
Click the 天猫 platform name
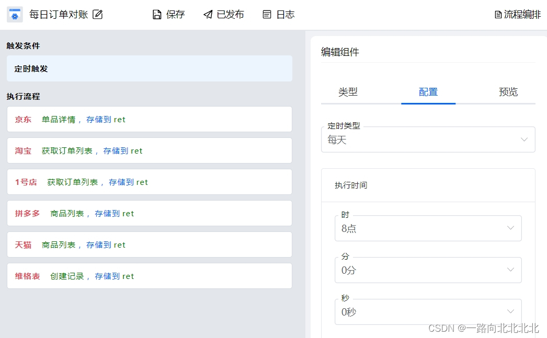click(23, 245)
